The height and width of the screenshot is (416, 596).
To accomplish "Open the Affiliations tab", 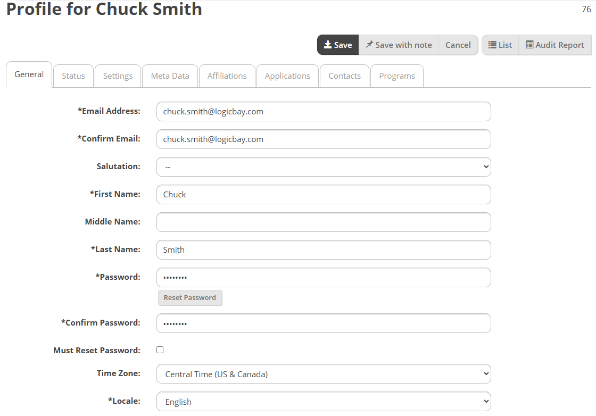I will [227, 76].
